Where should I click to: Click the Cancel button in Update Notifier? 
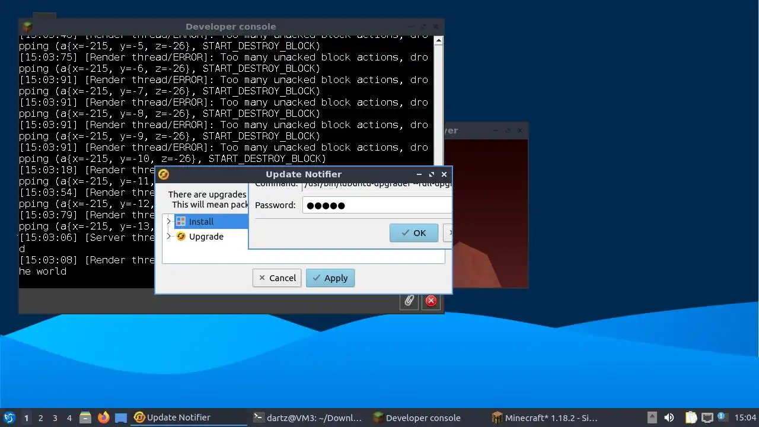point(277,278)
